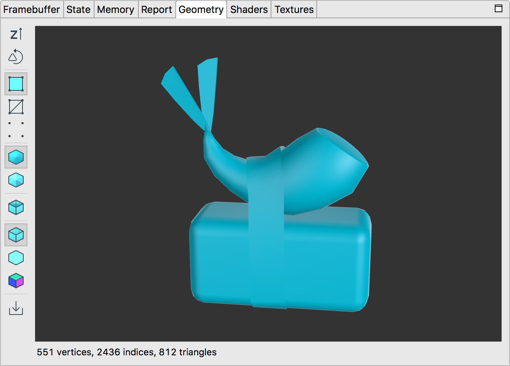Maximize the panel using the square icon
The height and width of the screenshot is (366, 510).
498,9
